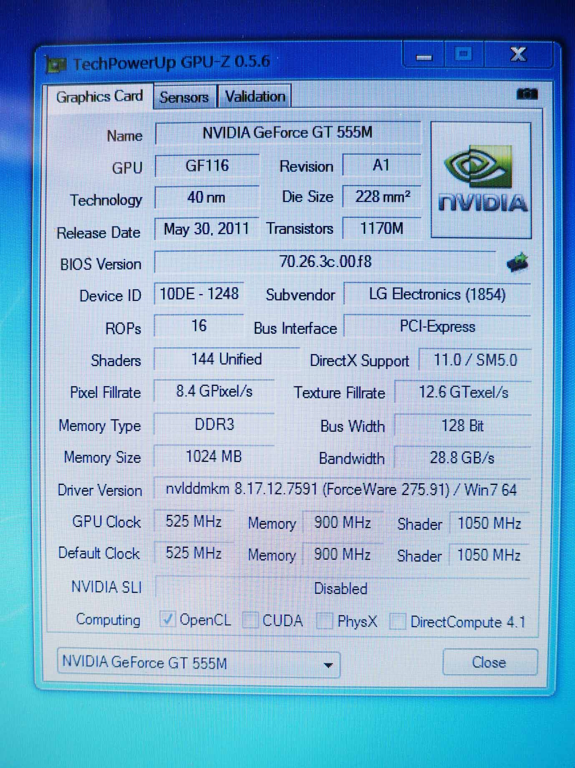Click the Driver Version label
The height and width of the screenshot is (768, 575).
pos(100,490)
